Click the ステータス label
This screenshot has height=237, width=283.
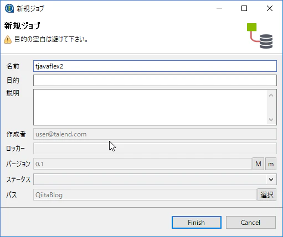pyautogui.click(x=18, y=179)
